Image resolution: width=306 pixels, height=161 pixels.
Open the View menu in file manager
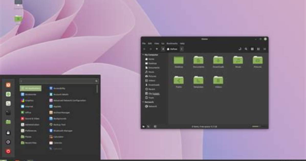(157, 43)
